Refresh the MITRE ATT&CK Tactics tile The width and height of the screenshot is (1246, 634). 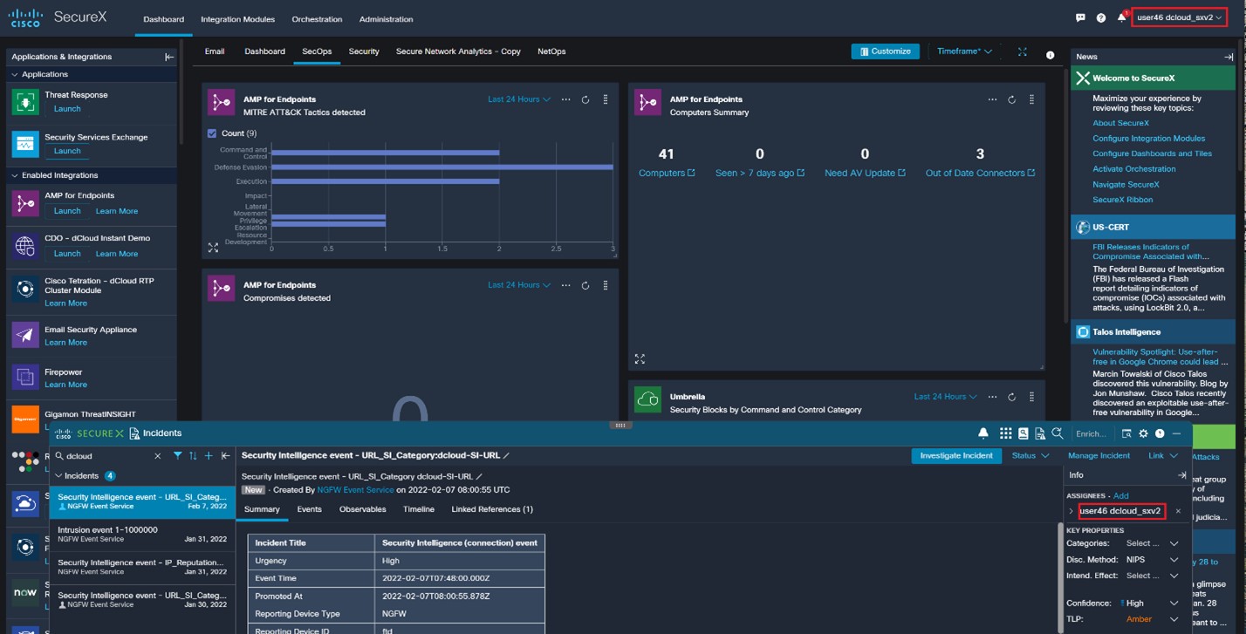pyautogui.click(x=585, y=100)
